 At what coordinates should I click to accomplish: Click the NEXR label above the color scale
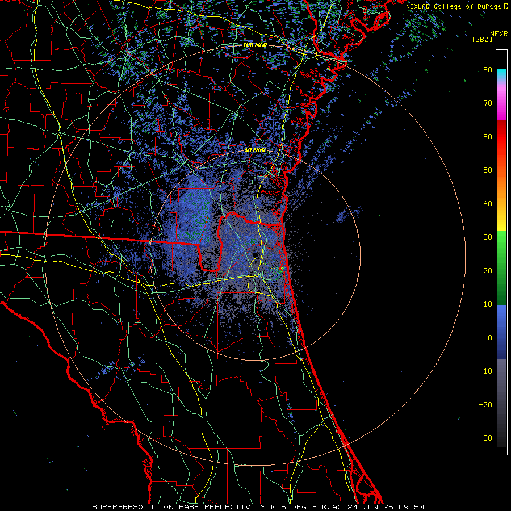tap(499, 34)
